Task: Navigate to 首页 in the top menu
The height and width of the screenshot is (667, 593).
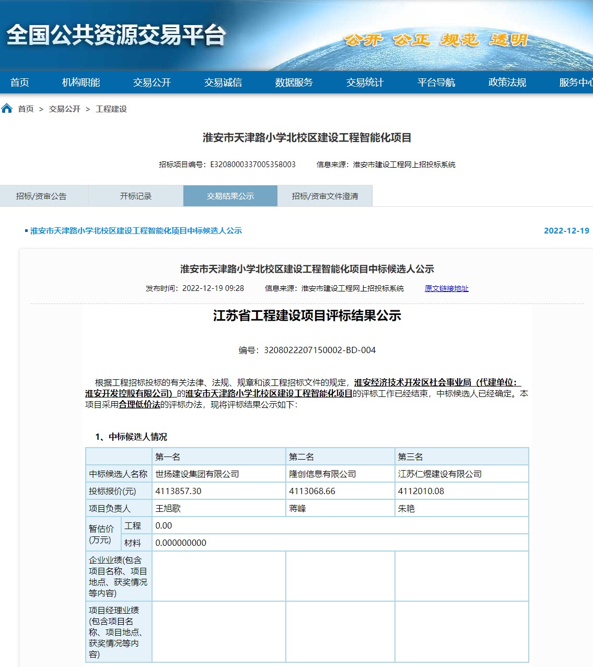Action: 19,82
